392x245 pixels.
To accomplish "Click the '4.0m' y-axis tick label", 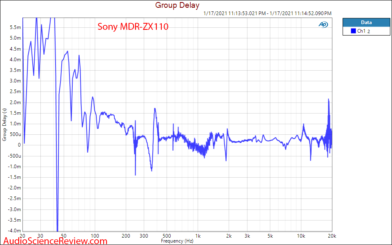I will [15, 60].
